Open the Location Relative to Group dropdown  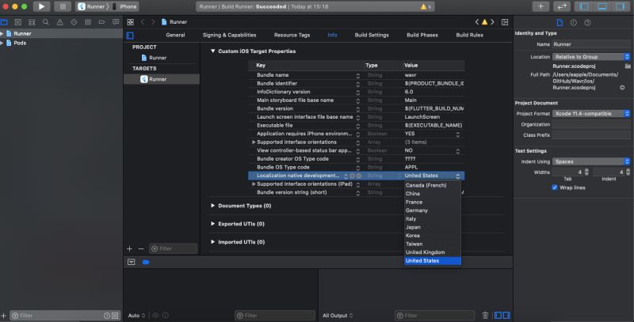click(x=591, y=57)
